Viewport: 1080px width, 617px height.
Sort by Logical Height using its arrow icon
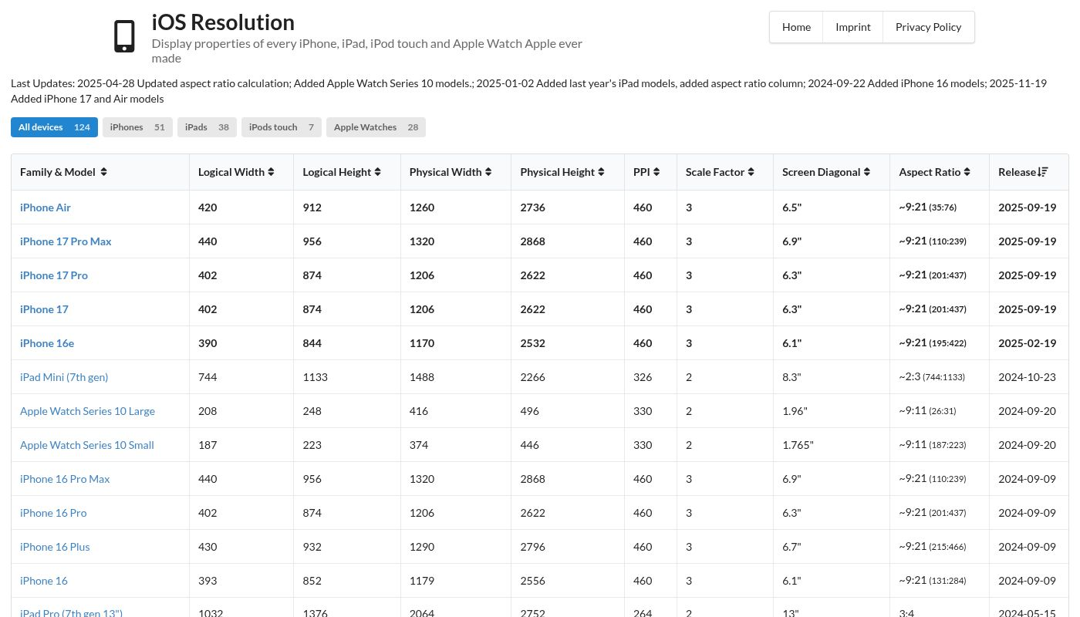(x=377, y=172)
